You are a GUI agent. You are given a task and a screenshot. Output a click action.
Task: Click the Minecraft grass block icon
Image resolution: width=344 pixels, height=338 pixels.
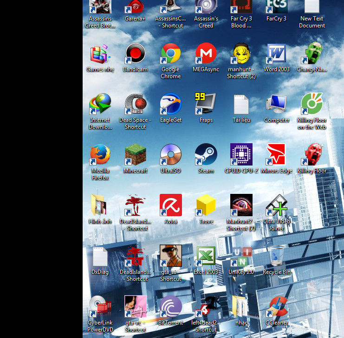[135, 155]
